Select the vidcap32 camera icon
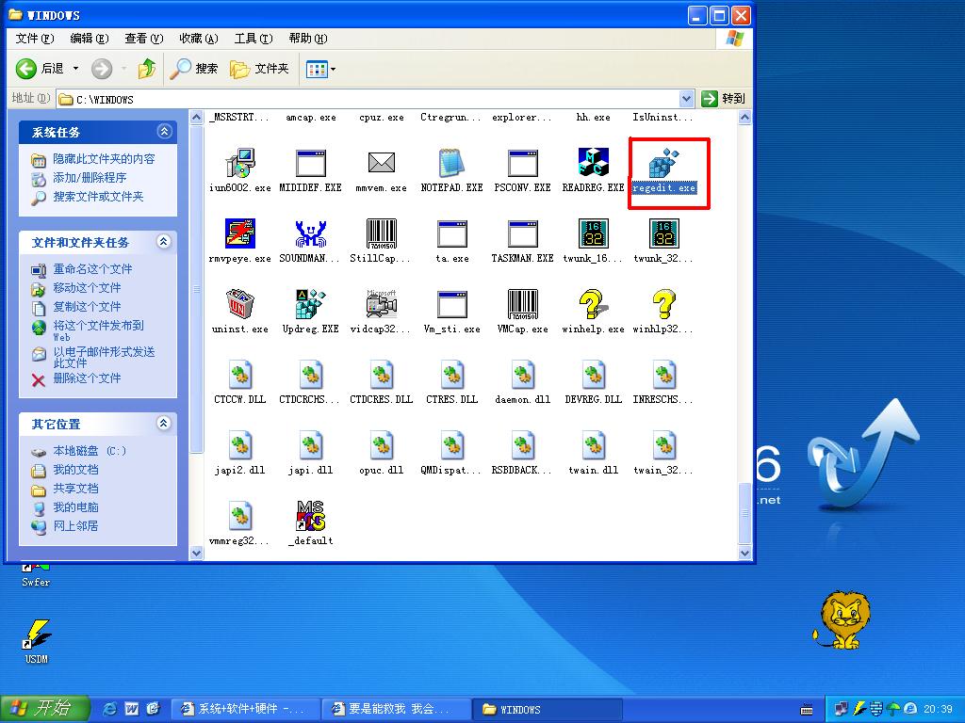This screenshot has width=965, height=723. (381, 304)
